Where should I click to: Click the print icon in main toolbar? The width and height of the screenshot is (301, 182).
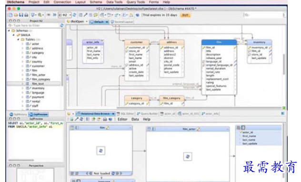(26, 15)
